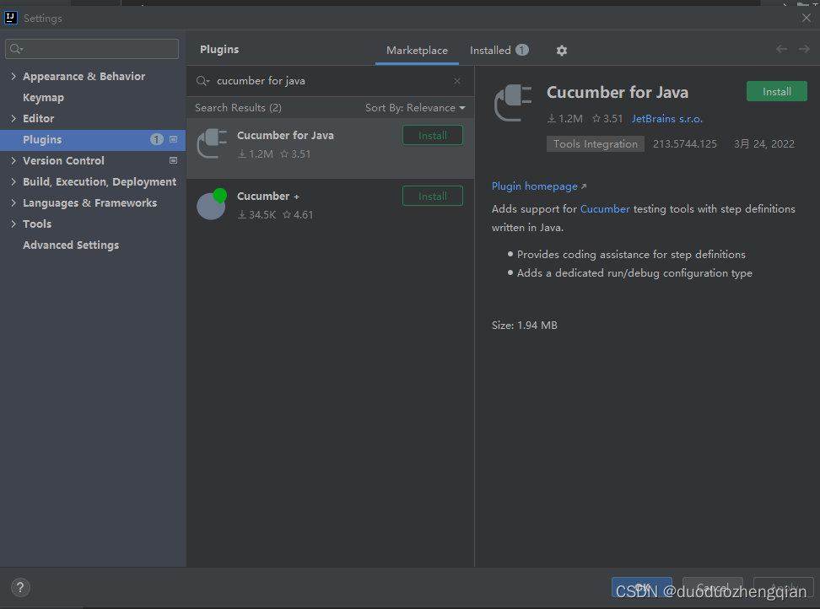Click the Tools Integration tag
The width and height of the screenshot is (820, 609).
point(595,143)
